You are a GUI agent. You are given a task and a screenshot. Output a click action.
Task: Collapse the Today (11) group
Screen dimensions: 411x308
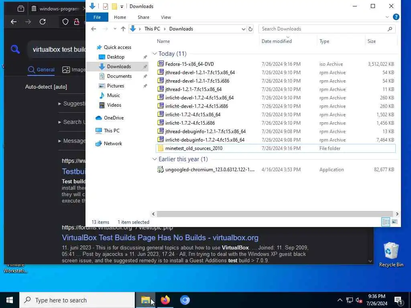pos(155,54)
